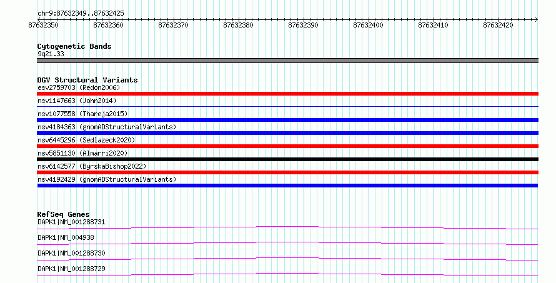Click the gray 9q21.33 cytogenetic band bar

point(287,61)
